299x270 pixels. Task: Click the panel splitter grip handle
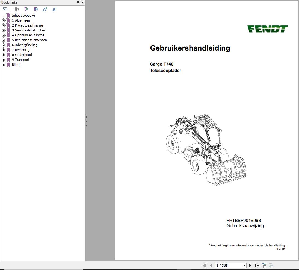click(x=87, y=120)
